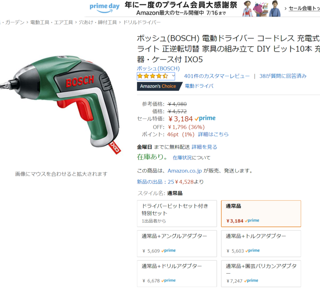Click the prime badge beside ¥3,184 sale price
320x288 pixels.
205,118
